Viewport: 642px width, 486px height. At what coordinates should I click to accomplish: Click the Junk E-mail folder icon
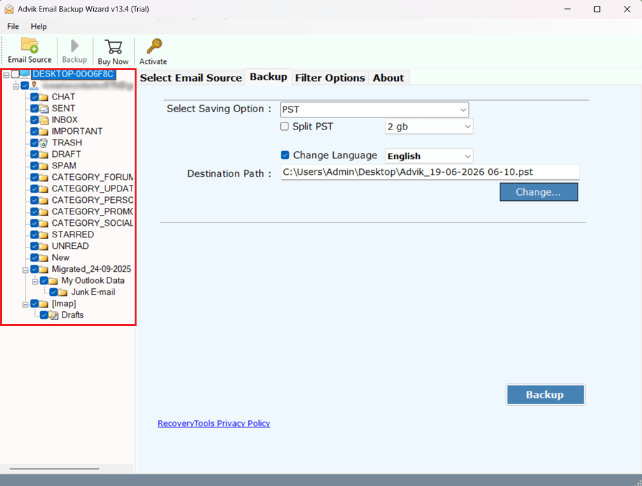[x=63, y=292]
